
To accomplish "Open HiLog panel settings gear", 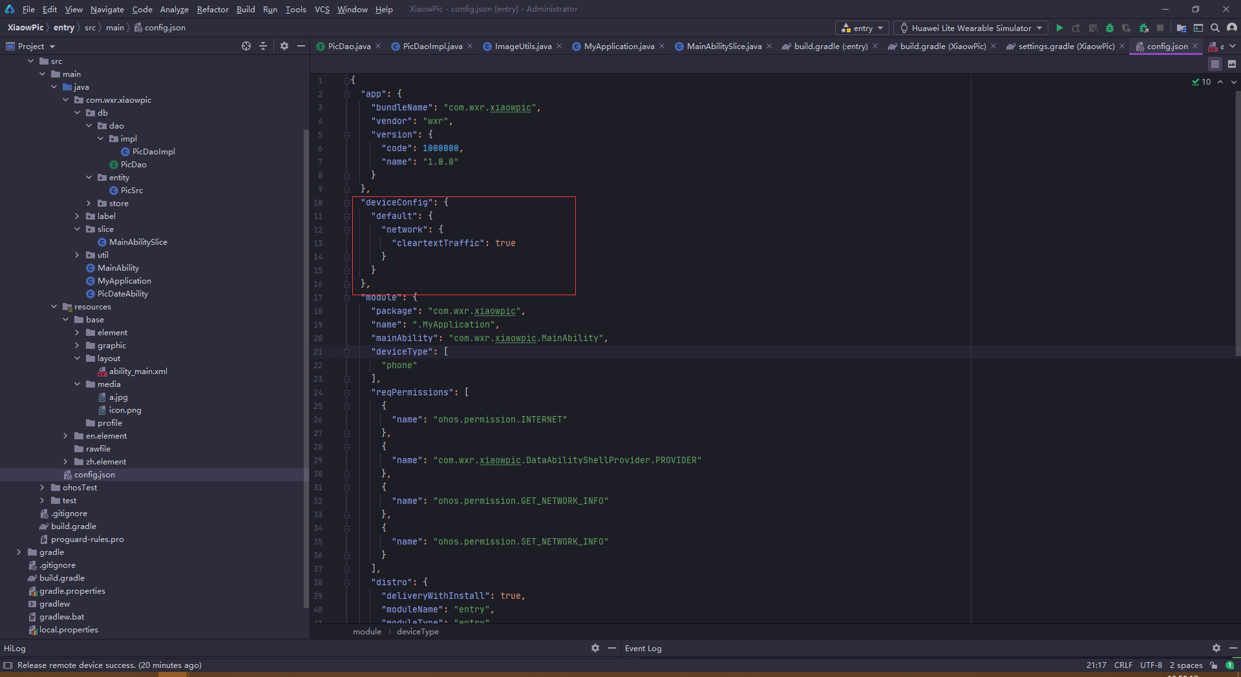I will (x=595, y=648).
